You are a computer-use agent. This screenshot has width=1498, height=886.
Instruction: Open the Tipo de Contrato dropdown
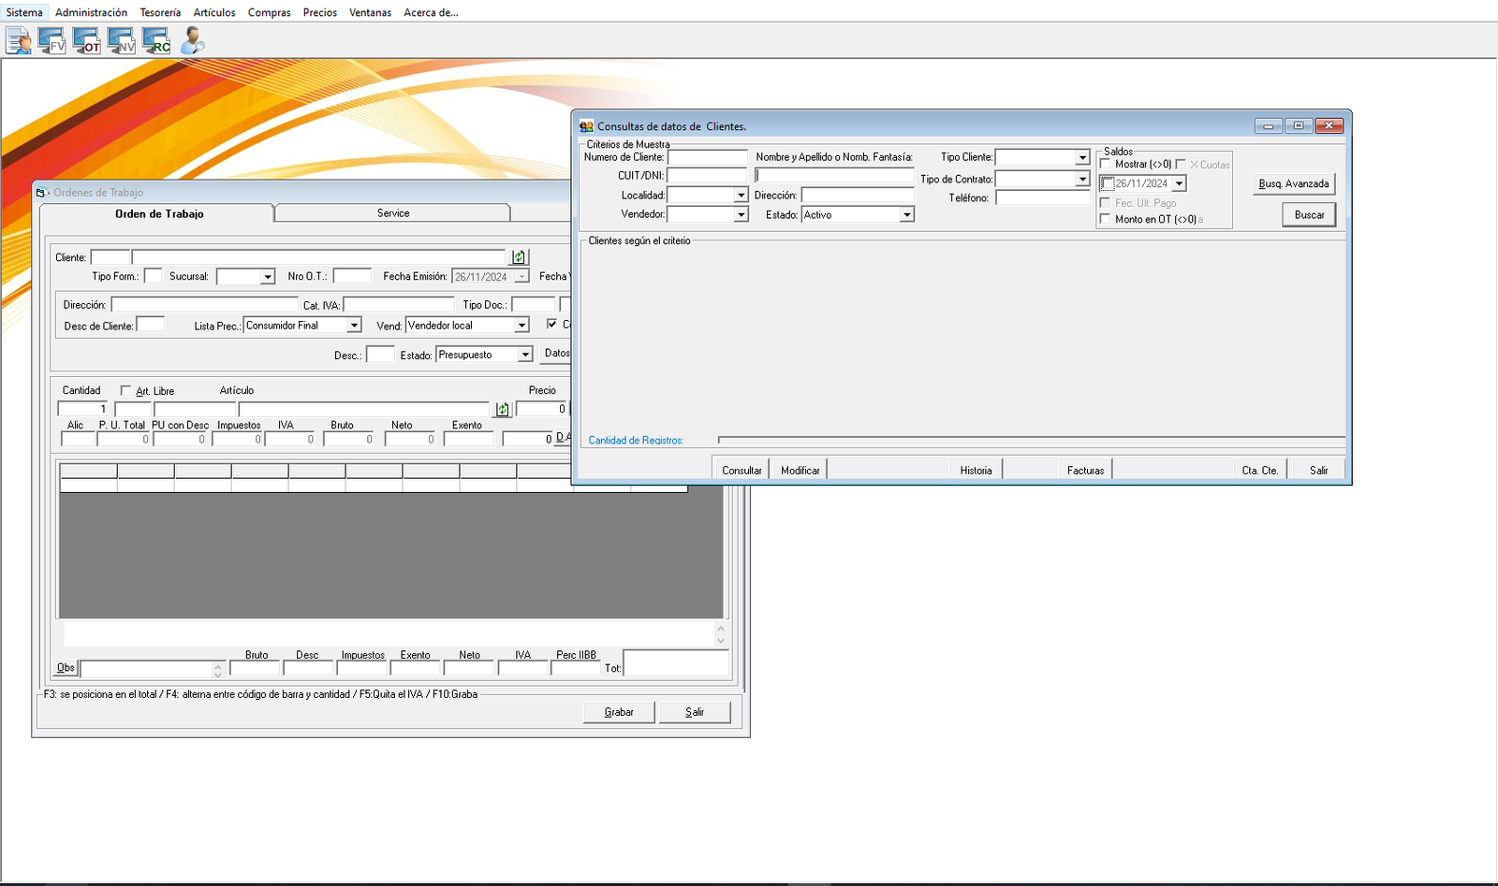[1082, 179]
